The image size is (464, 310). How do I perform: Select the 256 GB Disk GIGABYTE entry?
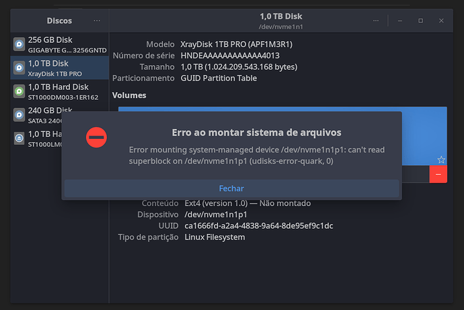pyautogui.click(x=60, y=44)
